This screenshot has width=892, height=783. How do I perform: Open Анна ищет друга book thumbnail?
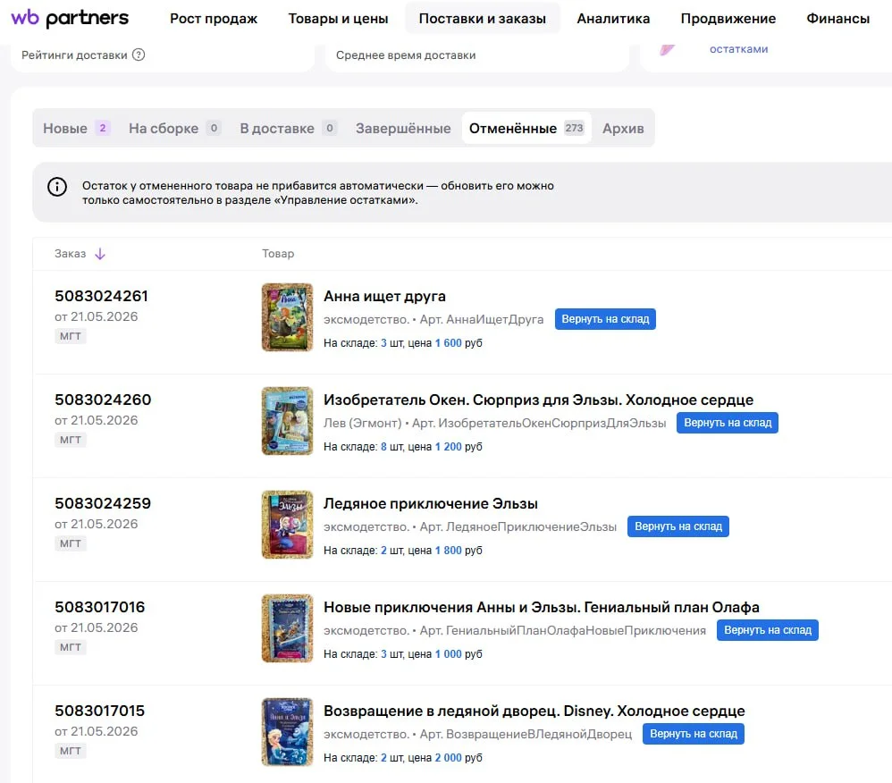click(287, 317)
